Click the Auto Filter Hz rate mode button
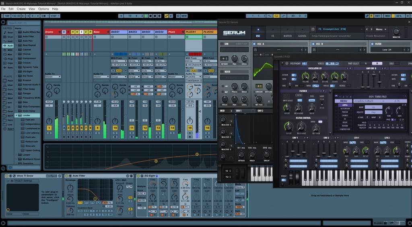412x227 pixels. tap(130, 197)
